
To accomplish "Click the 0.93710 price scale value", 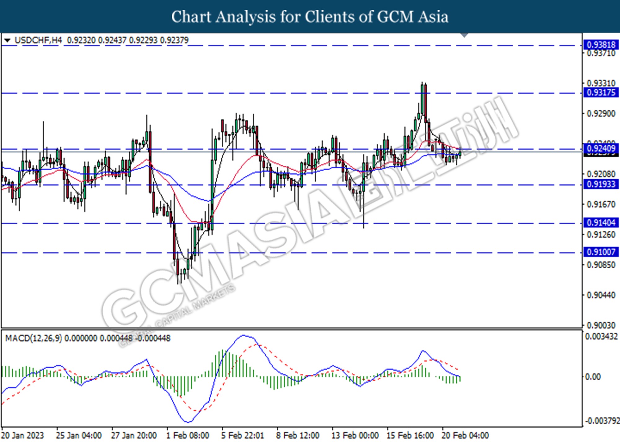I will (601, 54).
